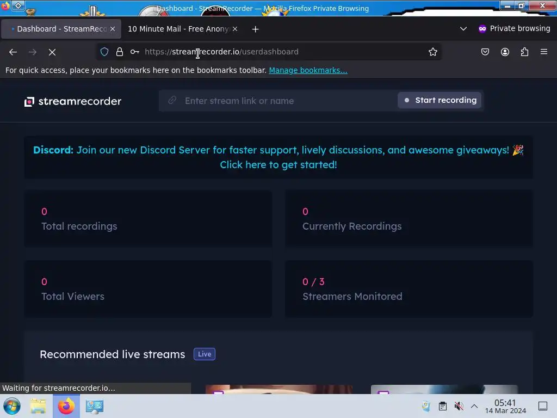The width and height of the screenshot is (557, 418).
Task: Click the paperclip link icon in search field
Action: (172, 100)
